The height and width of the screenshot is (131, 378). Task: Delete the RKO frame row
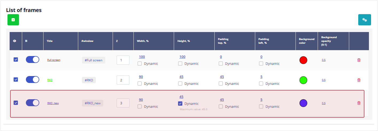coord(359,80)
